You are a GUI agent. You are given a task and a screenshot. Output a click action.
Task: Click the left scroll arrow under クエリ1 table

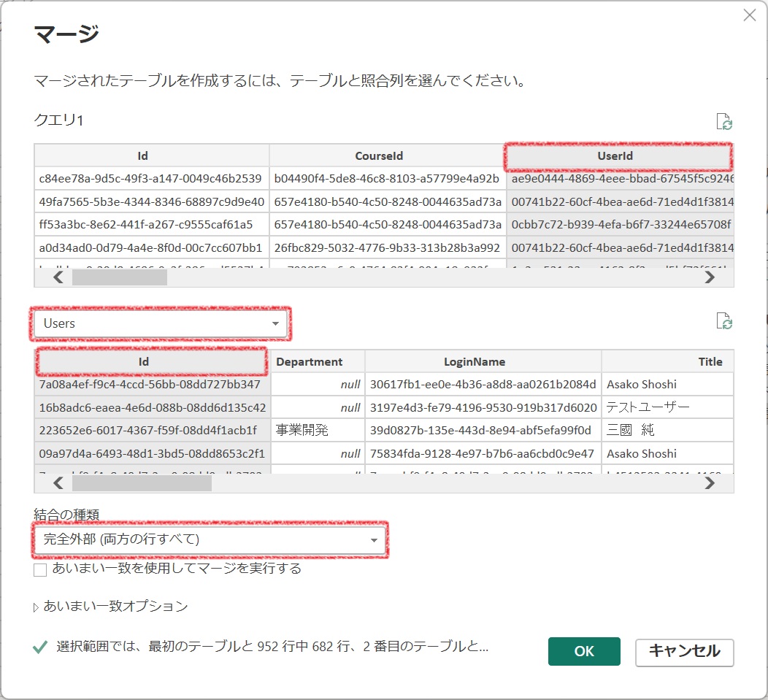58,277
